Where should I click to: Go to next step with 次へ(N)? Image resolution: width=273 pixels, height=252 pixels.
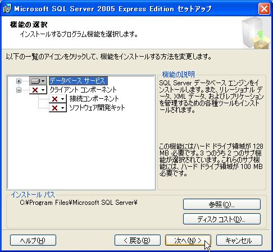tap(188, 240)
